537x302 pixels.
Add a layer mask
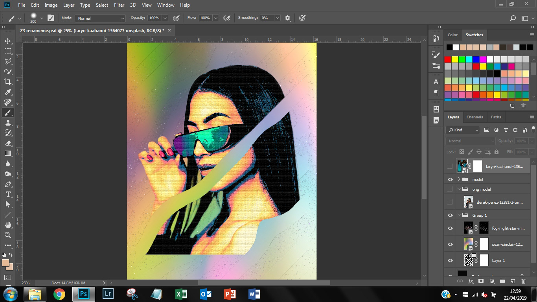pos(481,281)
